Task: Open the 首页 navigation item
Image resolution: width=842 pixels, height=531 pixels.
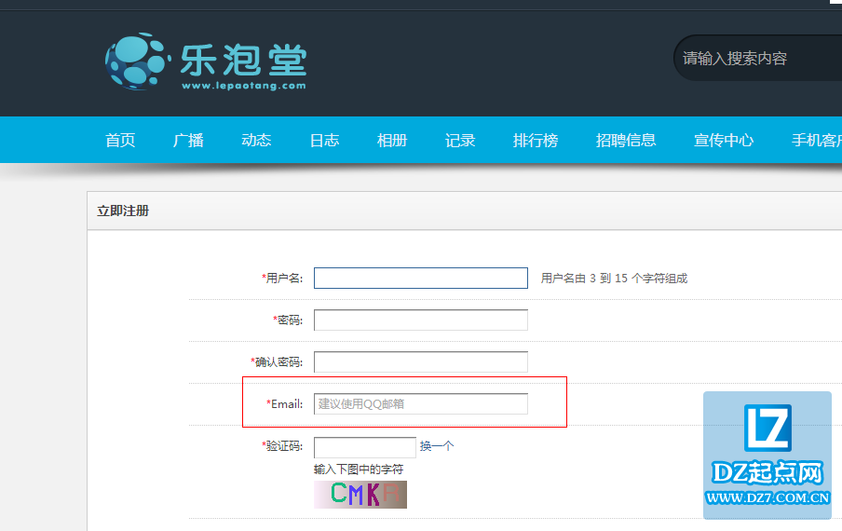Action: point(120,141)
